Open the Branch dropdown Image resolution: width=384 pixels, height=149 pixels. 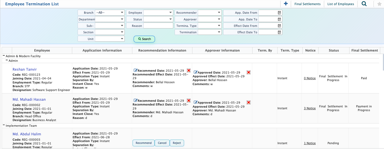[110, 13]
